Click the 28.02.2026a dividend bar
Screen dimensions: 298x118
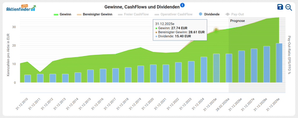tap(229, 68)
